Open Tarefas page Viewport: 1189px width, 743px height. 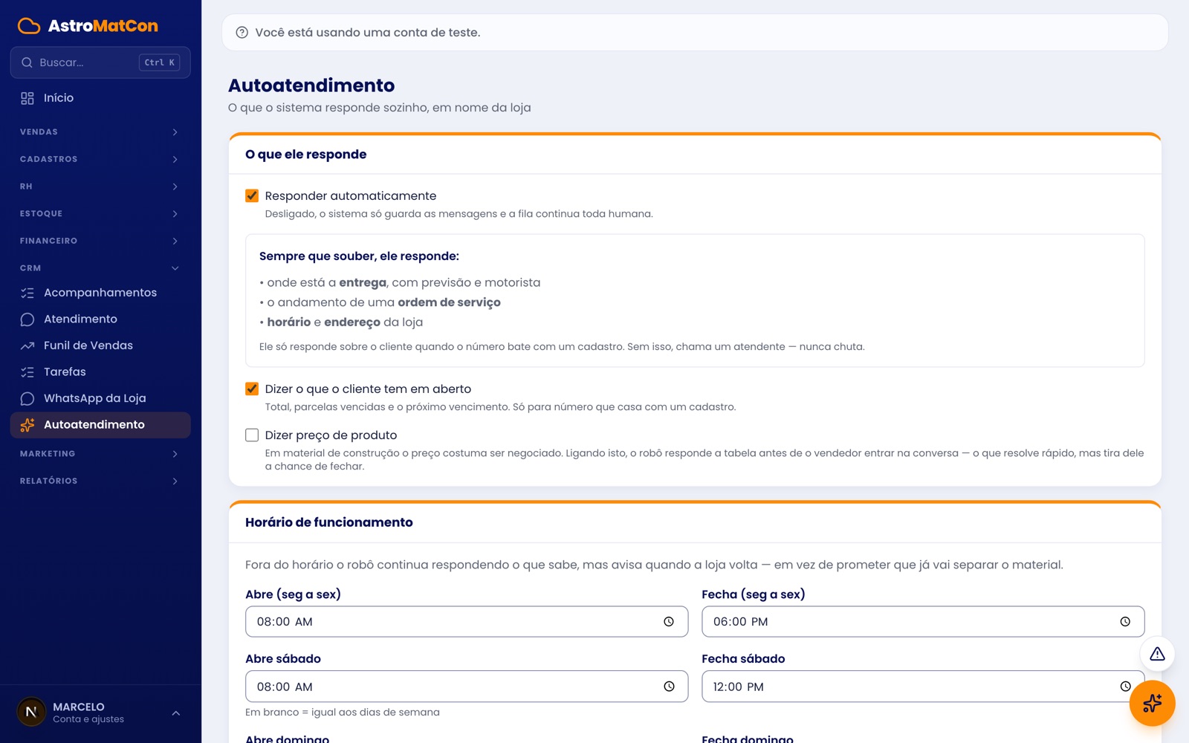tap(100, 372)
